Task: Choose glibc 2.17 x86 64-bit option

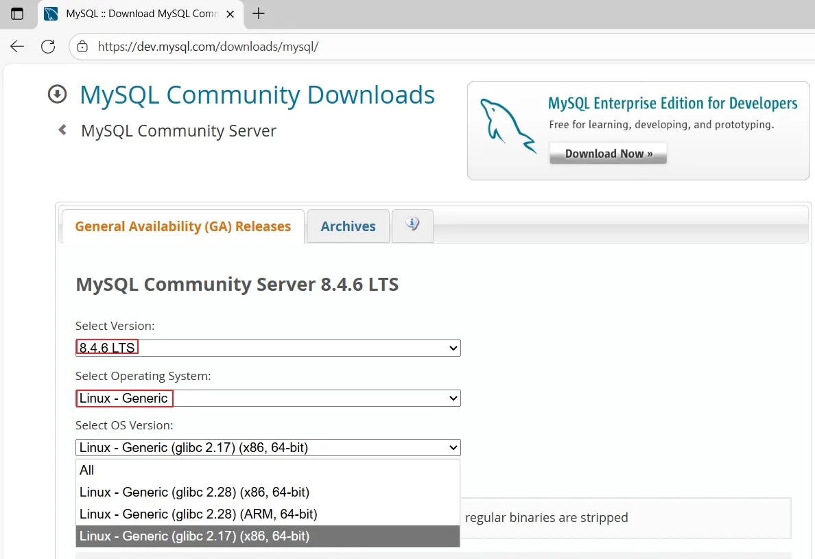Action: click(268, 536)
